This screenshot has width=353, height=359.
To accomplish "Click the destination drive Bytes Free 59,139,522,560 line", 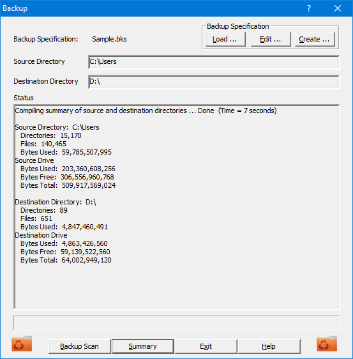I will tap(65, 252).
